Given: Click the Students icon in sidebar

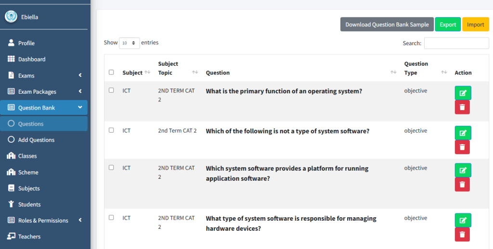Looking at the screenshot, I should [x=11, y=204].
